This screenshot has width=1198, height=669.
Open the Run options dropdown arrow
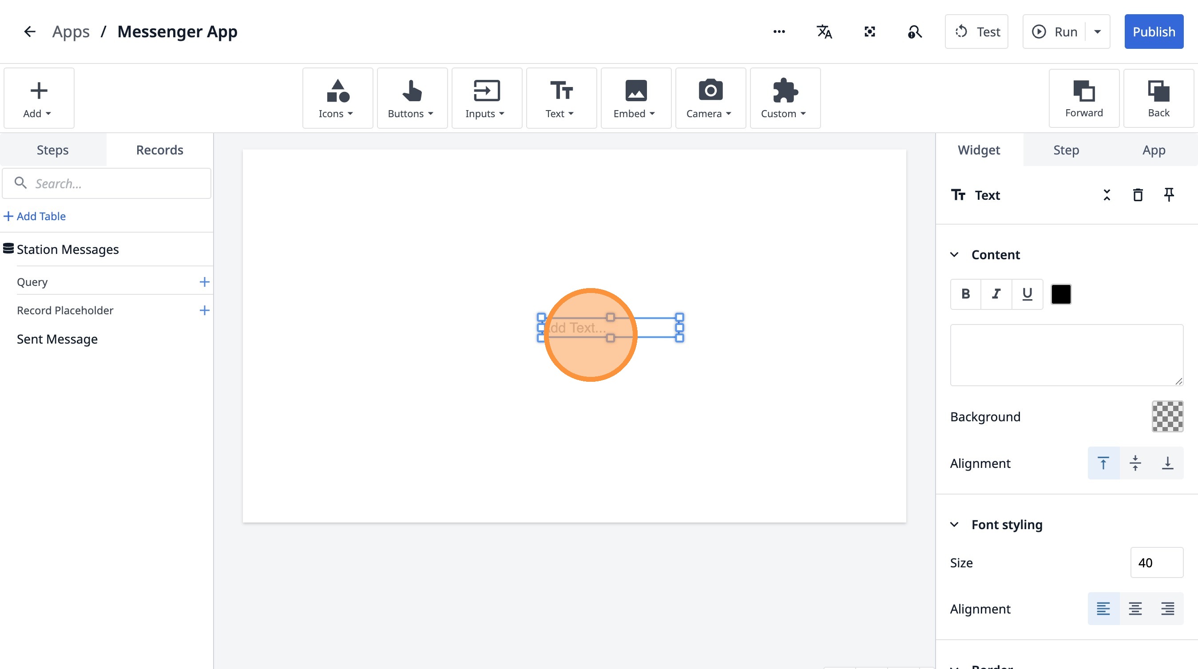click(x=1098, y=32)
